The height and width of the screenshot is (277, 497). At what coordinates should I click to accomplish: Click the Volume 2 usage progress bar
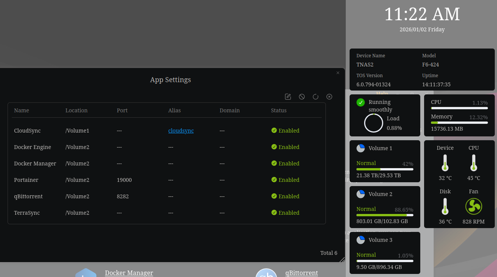point(385,215)
